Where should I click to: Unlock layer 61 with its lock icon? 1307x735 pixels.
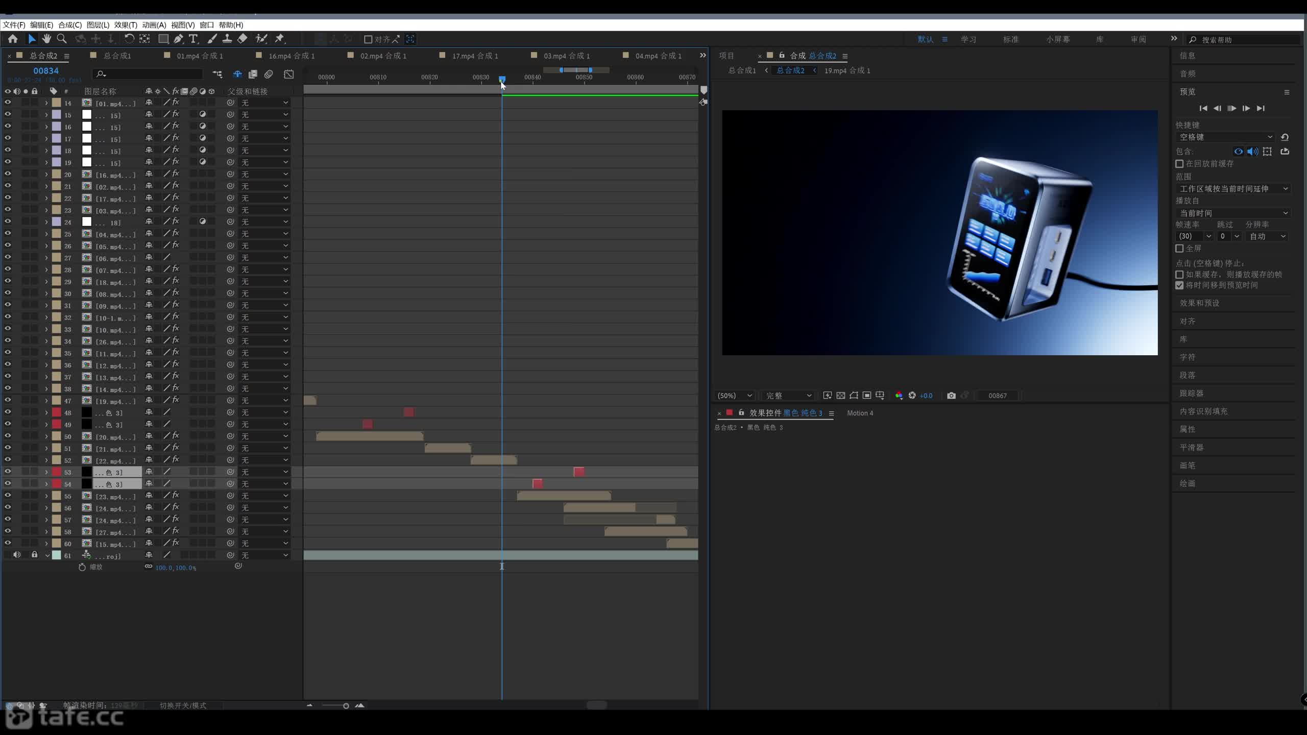click(x=34, y=555)
